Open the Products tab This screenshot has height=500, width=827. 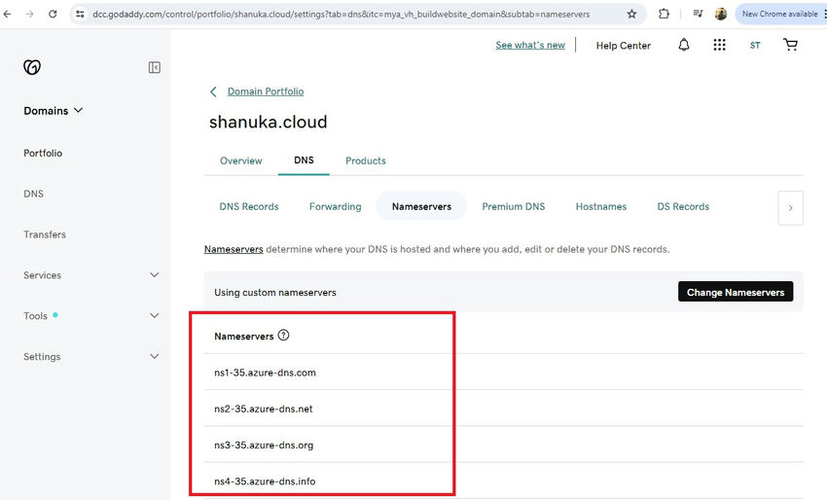366,161
